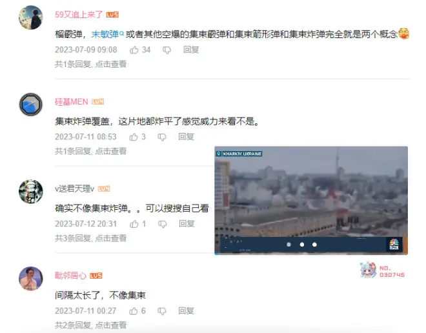Open the Kharkiv Ukraine video thumbnail
Viewport: 426px width, 333px height.
(x=311, y=201)
